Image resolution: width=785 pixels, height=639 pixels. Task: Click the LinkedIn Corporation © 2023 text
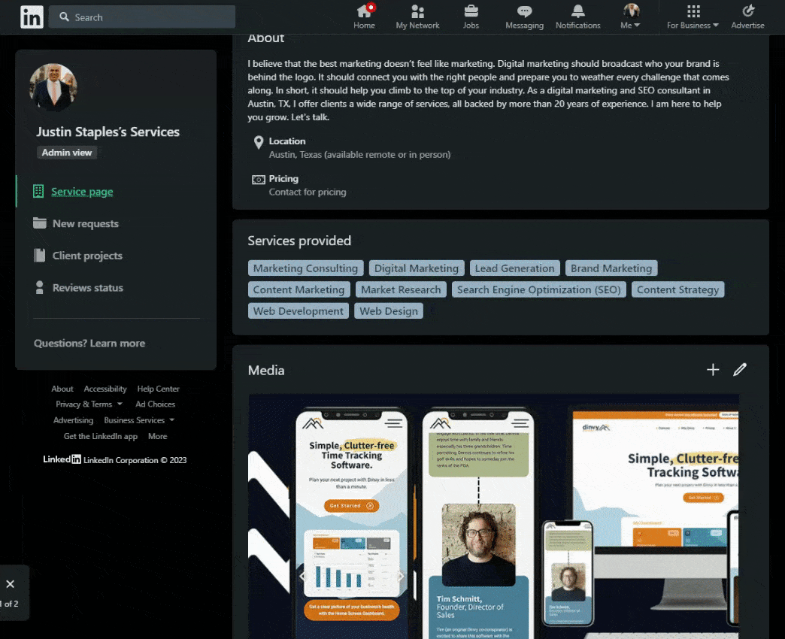[x=135, y=460]
